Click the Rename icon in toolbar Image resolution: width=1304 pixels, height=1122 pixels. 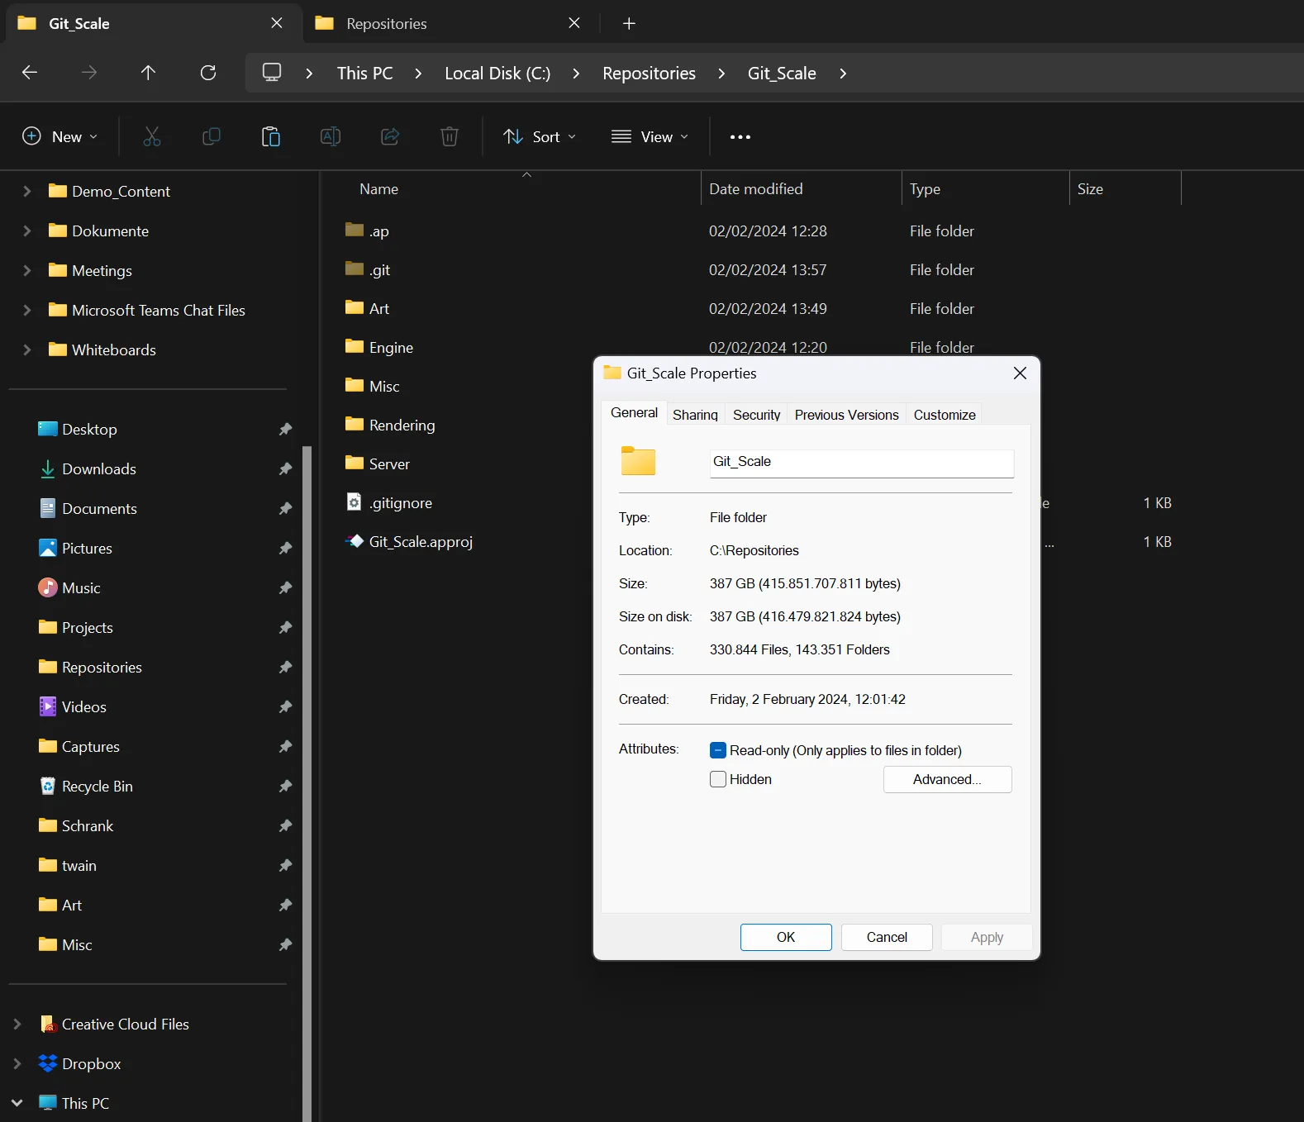331,136
